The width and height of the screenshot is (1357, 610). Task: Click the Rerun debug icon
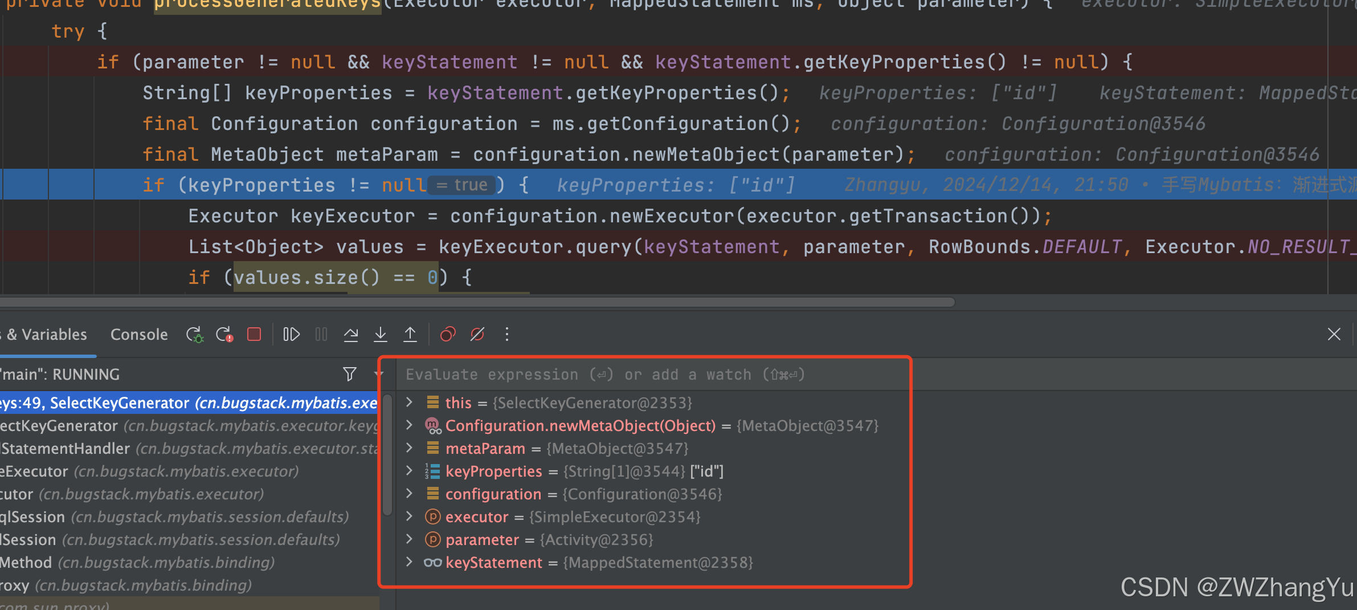click(x=194, y=335)
